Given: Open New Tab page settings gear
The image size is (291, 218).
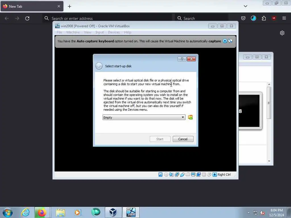Looking at the screenshot, I should (282, 33).
